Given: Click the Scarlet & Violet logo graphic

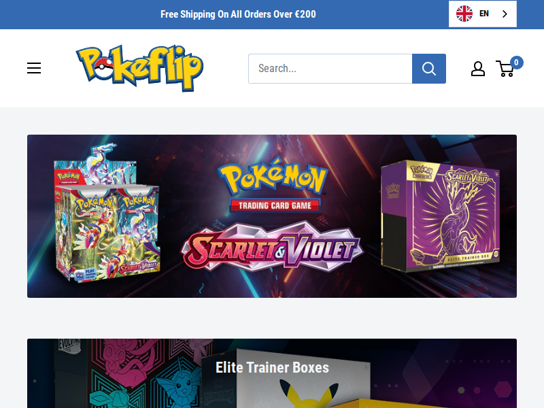Looking at the screenshot, I should pyautogui.click(x=272, y=247).
